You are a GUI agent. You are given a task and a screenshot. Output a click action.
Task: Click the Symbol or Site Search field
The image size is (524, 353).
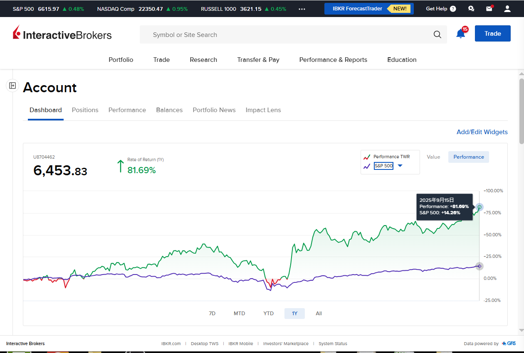point(287,35)
